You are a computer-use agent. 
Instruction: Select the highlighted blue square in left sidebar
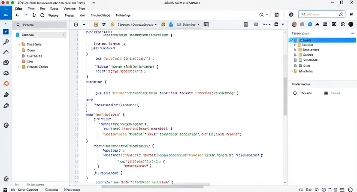(6, 32)
